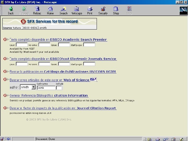Click SFX icon beside EBSCO Academic Search Premier
The image size is (188, 141).
(x=5, y=39)
